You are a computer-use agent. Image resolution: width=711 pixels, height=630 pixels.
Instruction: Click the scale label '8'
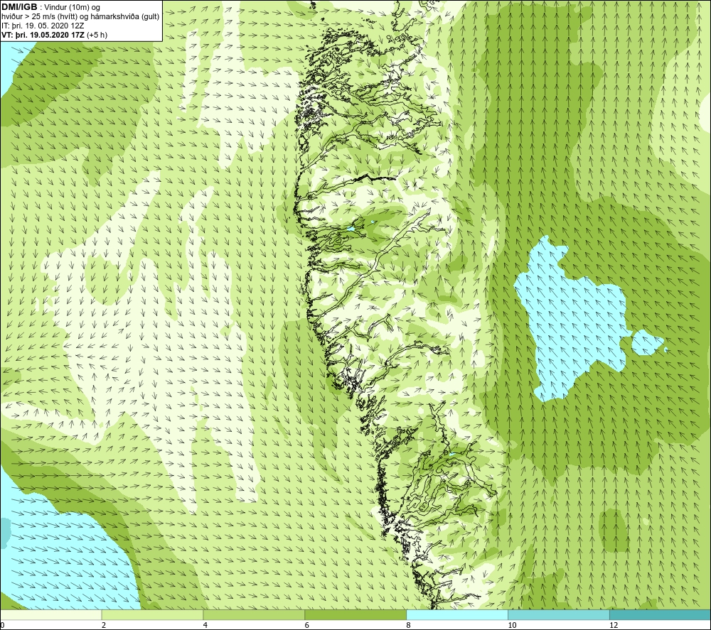click(409, 626)
